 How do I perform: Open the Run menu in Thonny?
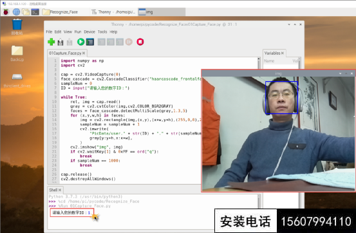78,32
